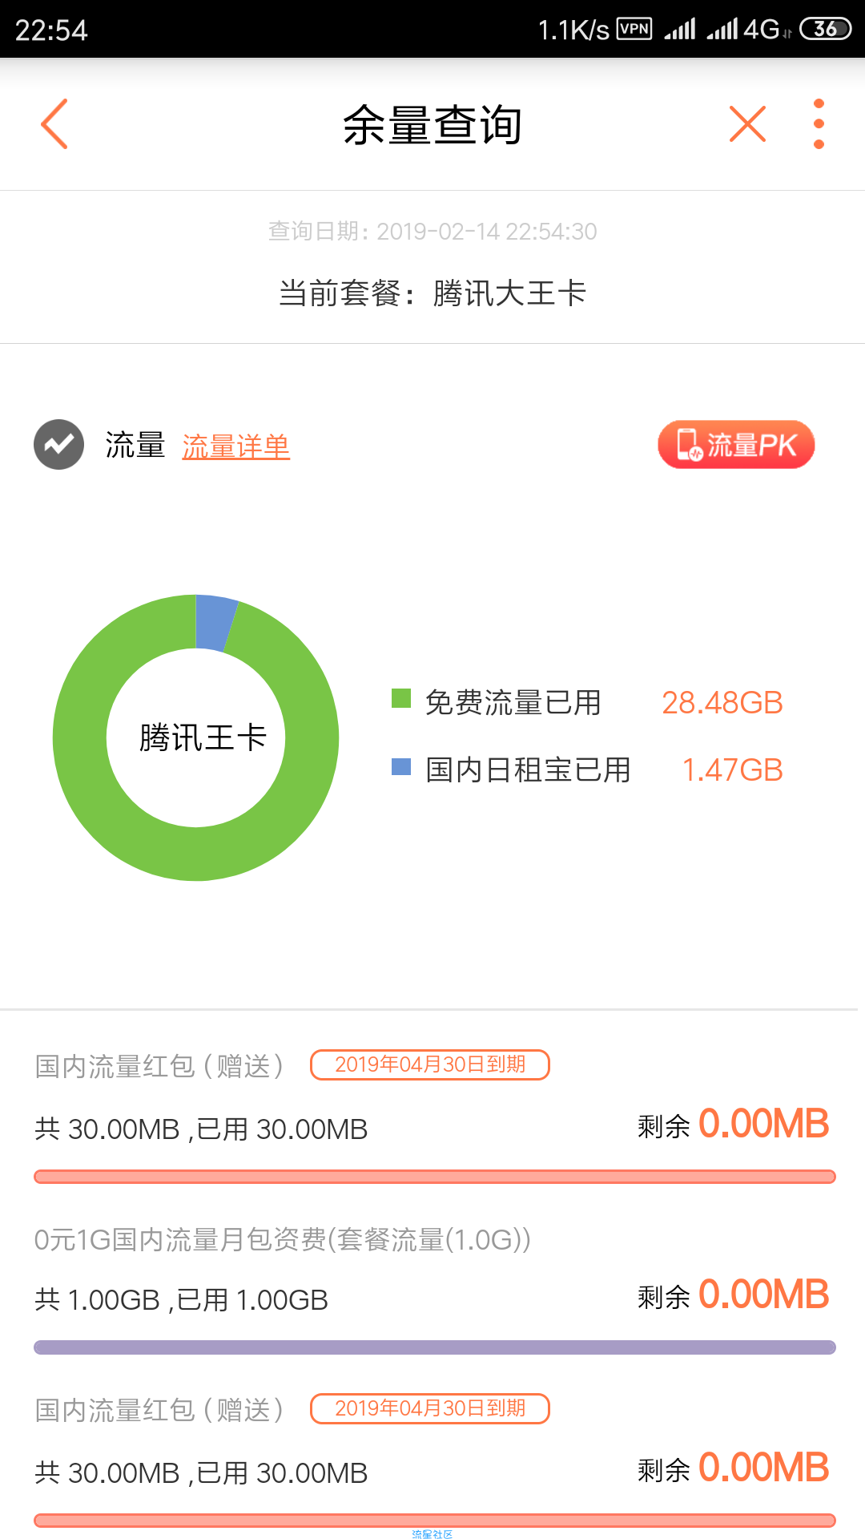Tap the 当前套餐：腾讯大王卡 text
The image size is (865, 1539).
tap(432, 293)
